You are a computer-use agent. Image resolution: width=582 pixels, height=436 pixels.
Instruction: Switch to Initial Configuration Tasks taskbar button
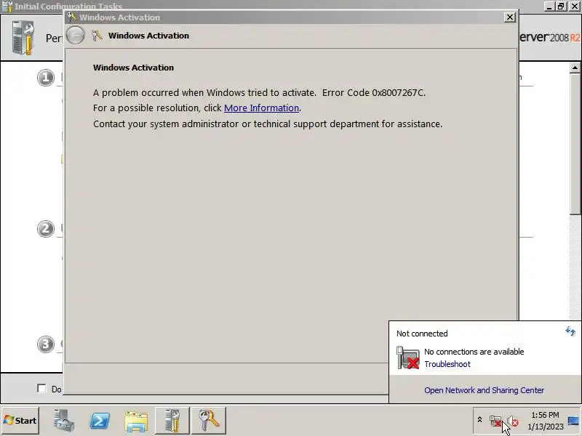tap(172, 421)
